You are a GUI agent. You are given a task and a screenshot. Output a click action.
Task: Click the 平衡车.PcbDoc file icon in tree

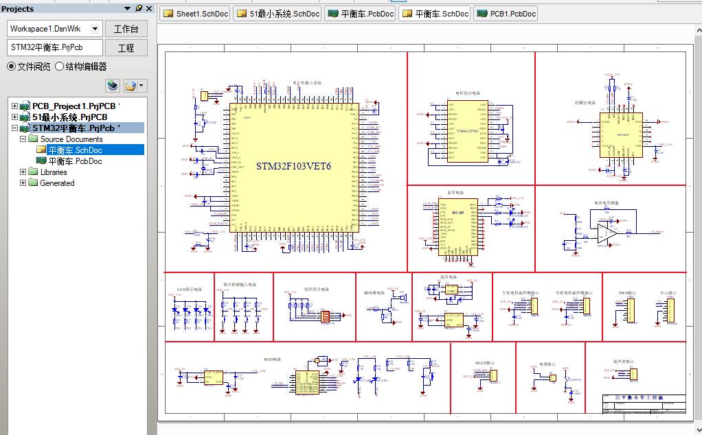coord(41,161)
